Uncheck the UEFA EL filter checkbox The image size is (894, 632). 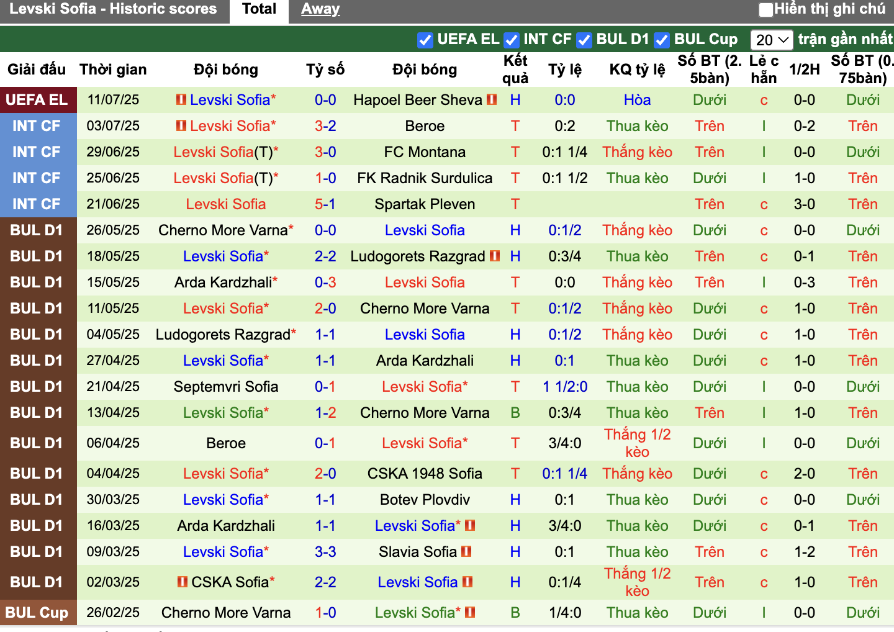(x=425, y=40)
